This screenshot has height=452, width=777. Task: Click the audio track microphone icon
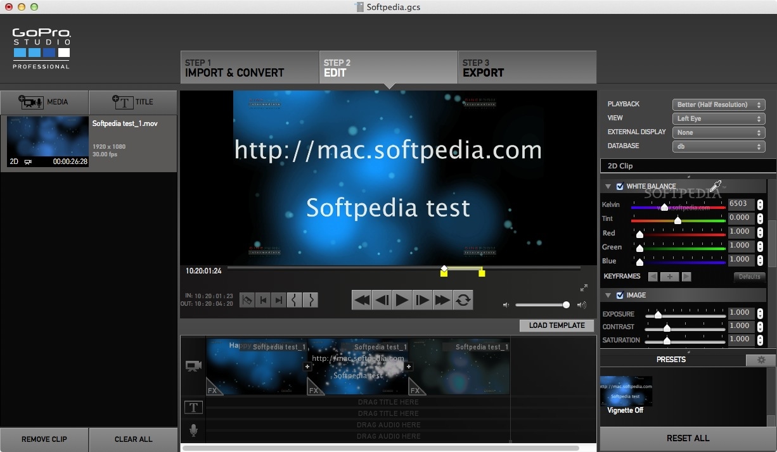coord(193,431)
